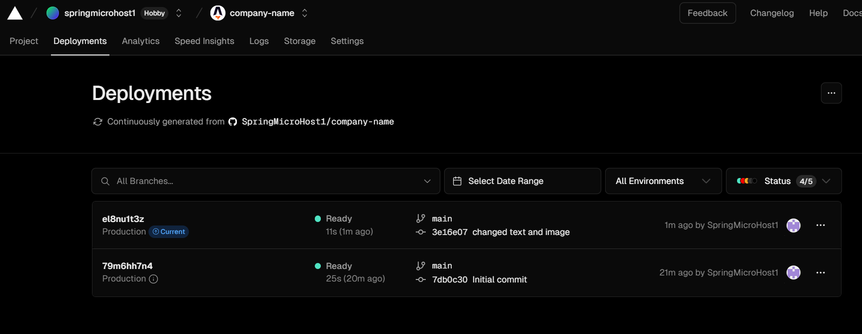The height and width of the screenshot is (334, 862).
Task: Click the springmicrohost1 team avatar
Action: click(x=52, y=13)
